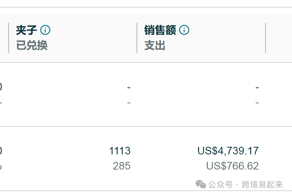Select the 夹子 column header
292x196 pixels.
[x=26, y=30]
